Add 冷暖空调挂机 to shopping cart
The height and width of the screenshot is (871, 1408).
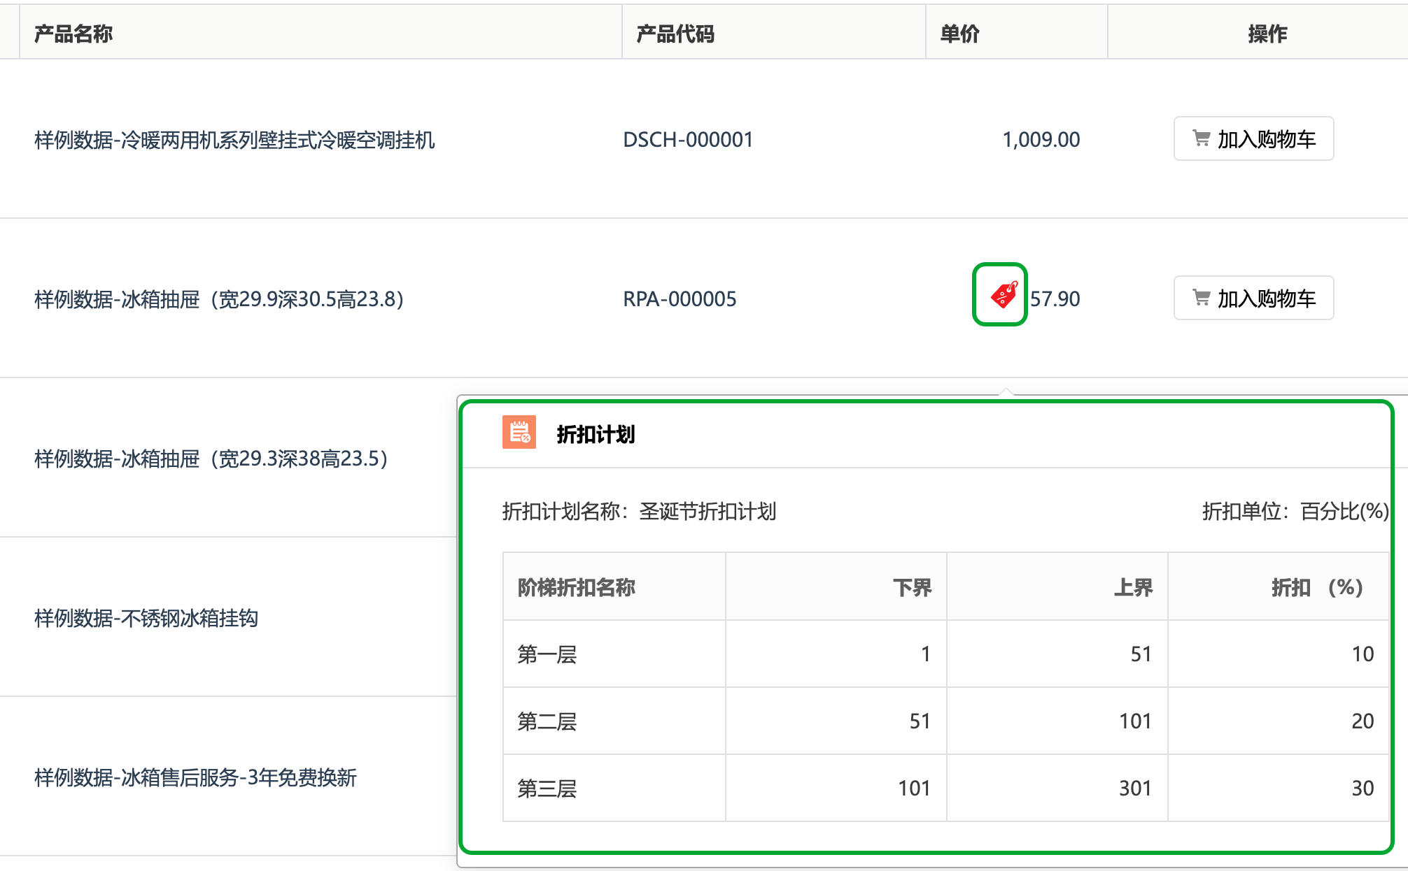click(1253, 138)
